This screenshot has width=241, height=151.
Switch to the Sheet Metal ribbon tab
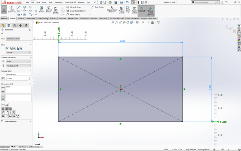31,18
